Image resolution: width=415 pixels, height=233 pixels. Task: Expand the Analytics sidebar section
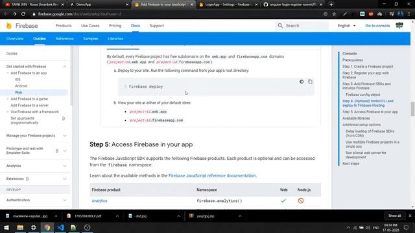(x=65, y=166)
